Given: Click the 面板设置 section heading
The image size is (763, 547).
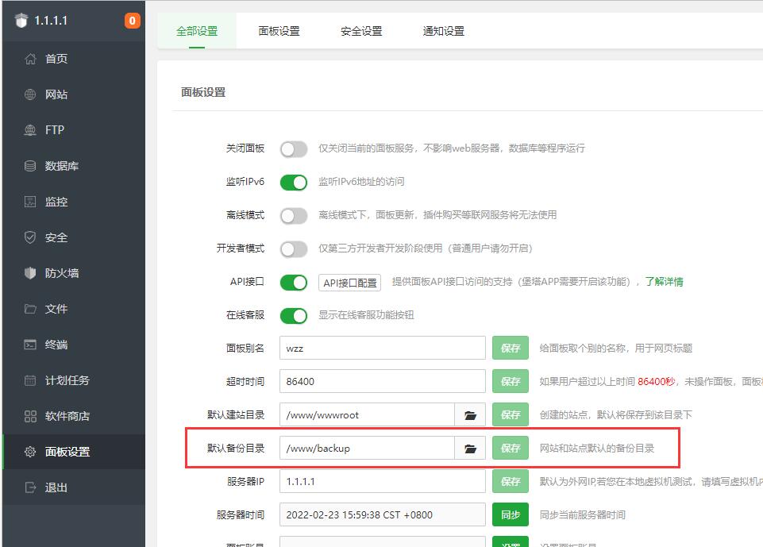Looking at the screenshot, I should (203, 92).
